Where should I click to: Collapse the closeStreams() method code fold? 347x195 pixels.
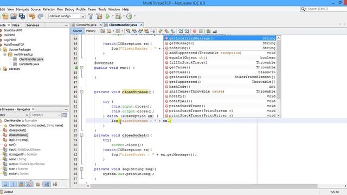coord(82,92)
